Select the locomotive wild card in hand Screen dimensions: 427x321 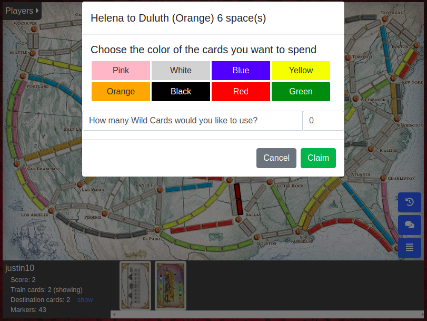(170, 285)
